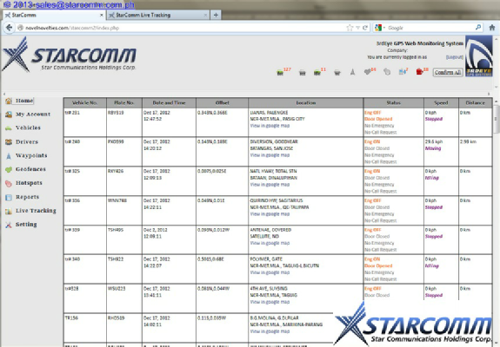Image resolution: width=500 pixels, height=347 pixels.
Task: Bookmark this page with star icon
Action: tap(350, 28)
